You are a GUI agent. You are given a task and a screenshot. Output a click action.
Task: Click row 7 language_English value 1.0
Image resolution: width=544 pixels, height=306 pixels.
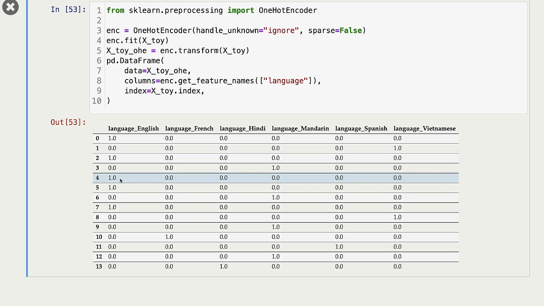112,207
